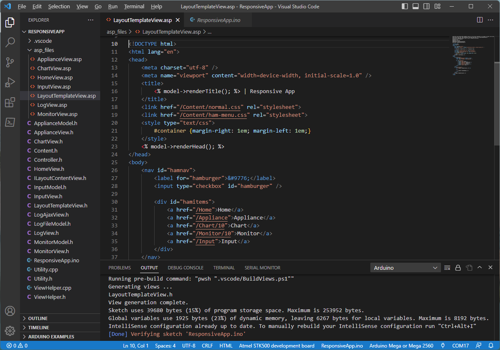Maximize the bottom panel size
This screenshot has height=350, width=500.
[480, 268]
